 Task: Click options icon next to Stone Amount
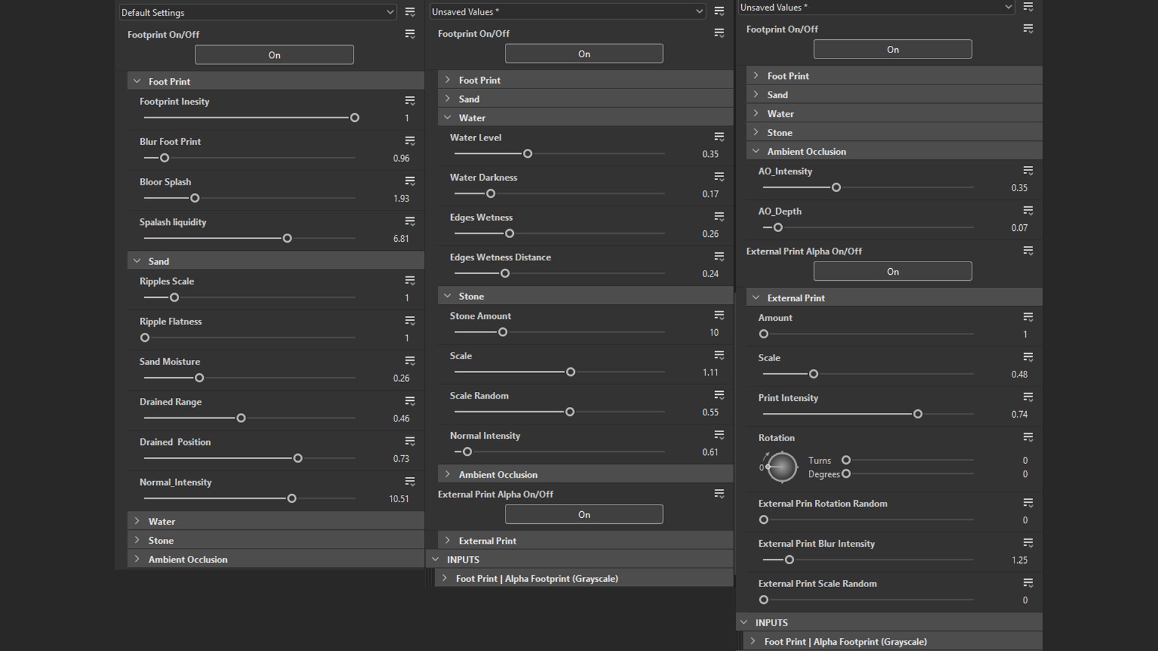719,315
